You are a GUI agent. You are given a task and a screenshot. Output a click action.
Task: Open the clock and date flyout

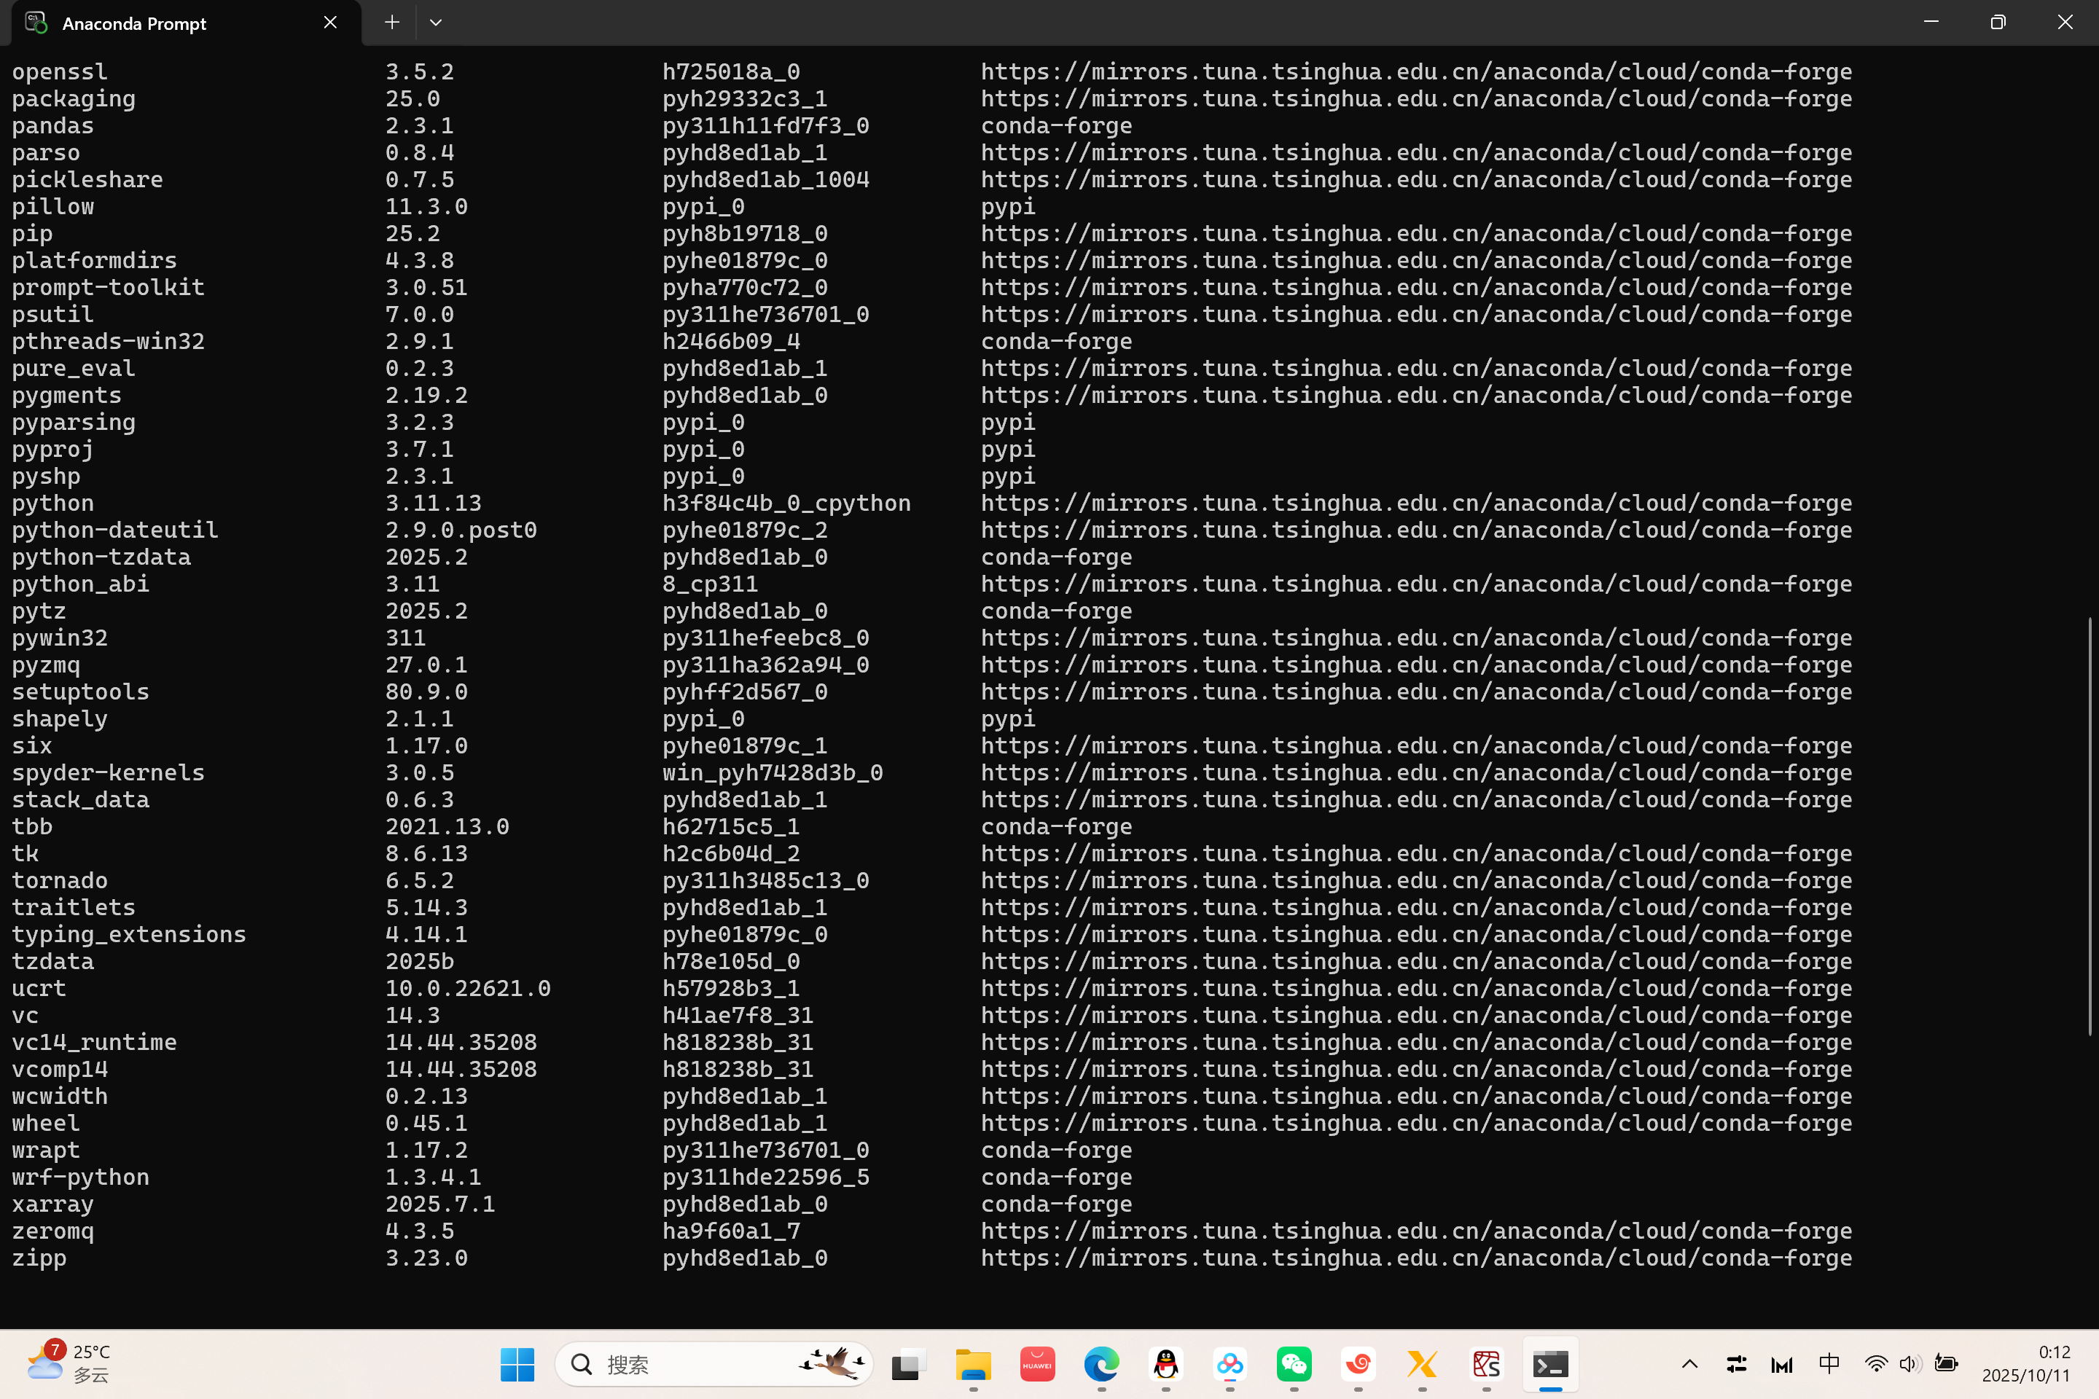click(x=2026, y=1364)
